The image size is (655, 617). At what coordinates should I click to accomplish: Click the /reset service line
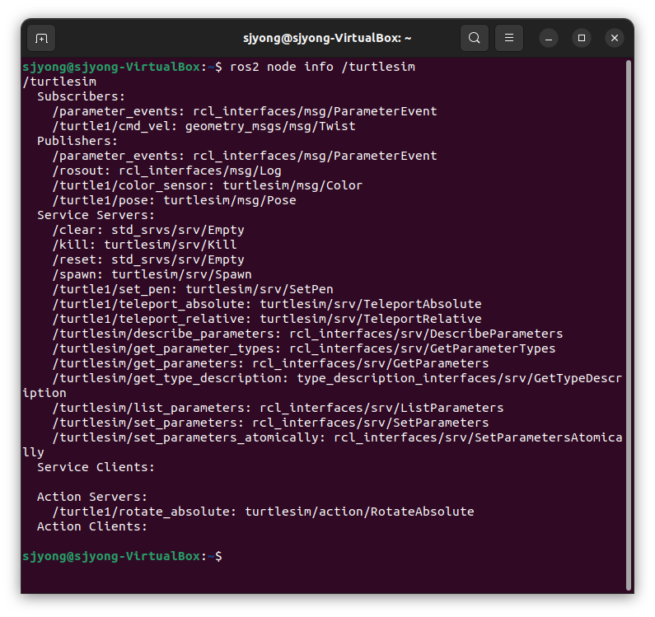pos(148,259)
